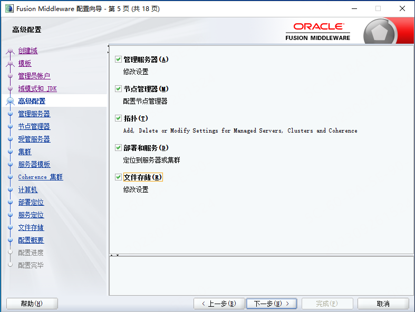415x312 pixels.
Task: Open the 域模式和 JDK step
Action: (37, 88)
